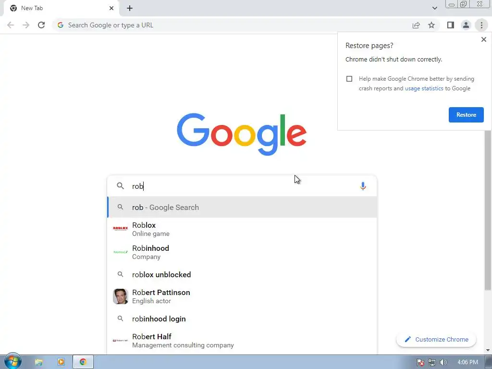Open the usage statistics link
492x369 pixels.
pos(424,88)
